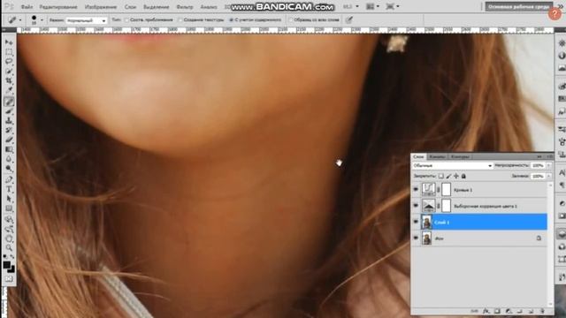Select the Соотв. приближения radio button
Screen dimensions: 566x318
(x=126, y=19)
